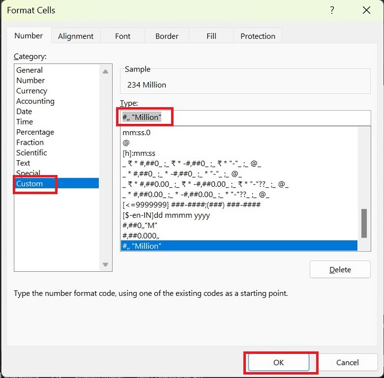Open the Font tab
The height and width of the screenshot is (378, 384).
[x=123, y=36]
